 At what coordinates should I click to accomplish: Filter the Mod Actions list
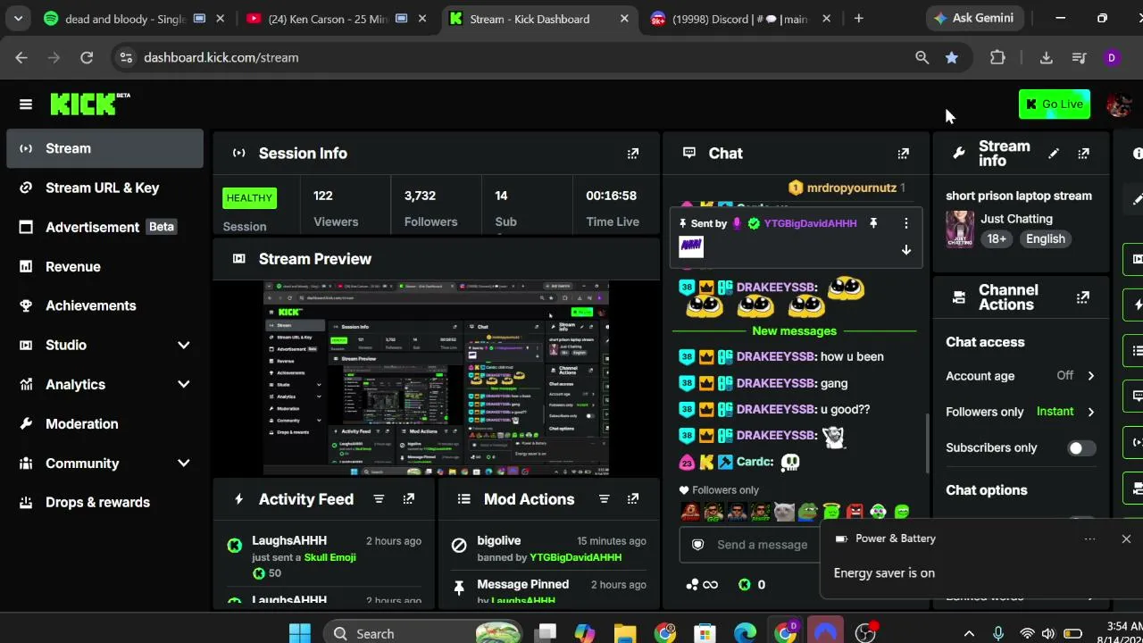(604, 499)
